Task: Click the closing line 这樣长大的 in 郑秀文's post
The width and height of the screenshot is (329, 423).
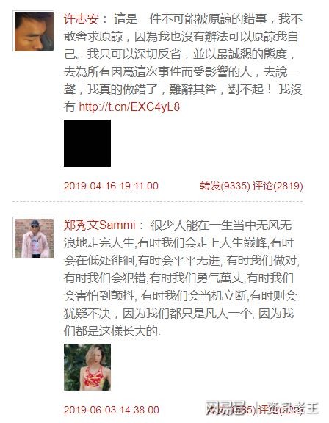Action: click(128, 331)
